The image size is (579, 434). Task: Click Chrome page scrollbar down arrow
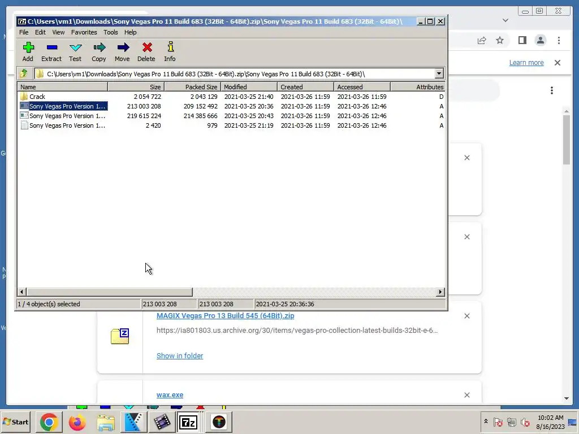(567, 398)
